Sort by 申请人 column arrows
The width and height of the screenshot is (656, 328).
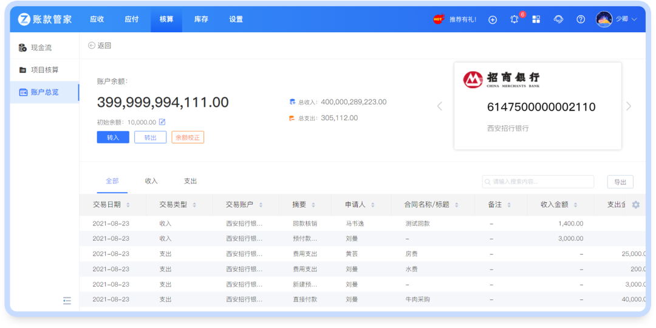pos(372,205)
